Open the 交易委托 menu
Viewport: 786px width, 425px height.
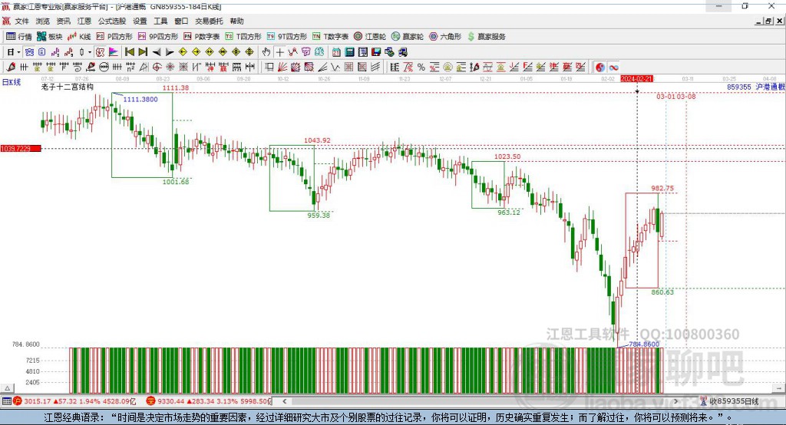coord(209,21)
